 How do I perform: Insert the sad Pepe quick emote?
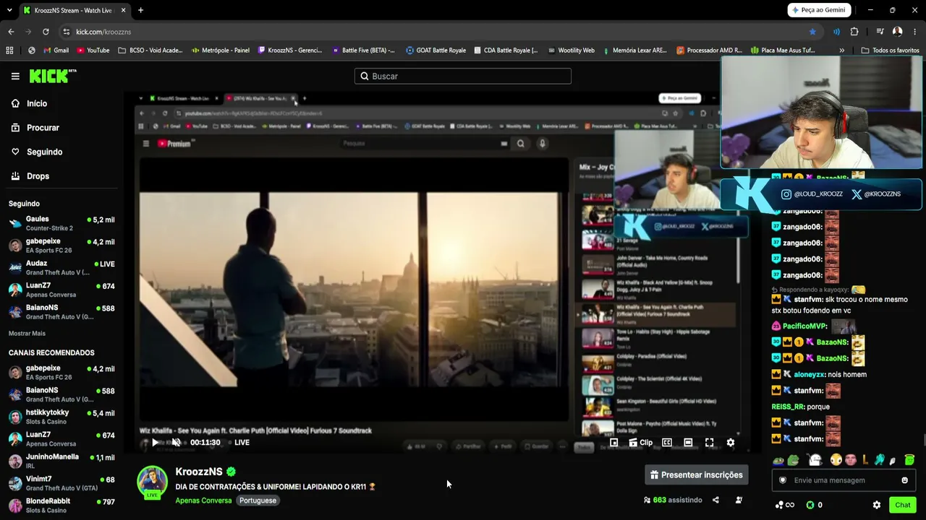coord(778,460)
